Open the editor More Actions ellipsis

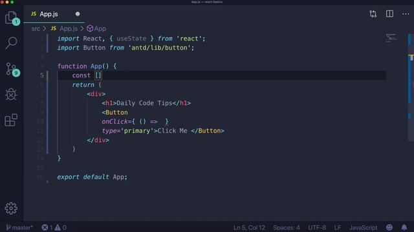[x=406, y=14]
